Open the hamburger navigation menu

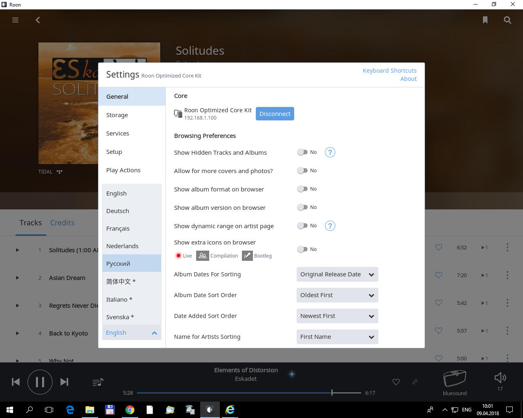click(x=16, y=20)
